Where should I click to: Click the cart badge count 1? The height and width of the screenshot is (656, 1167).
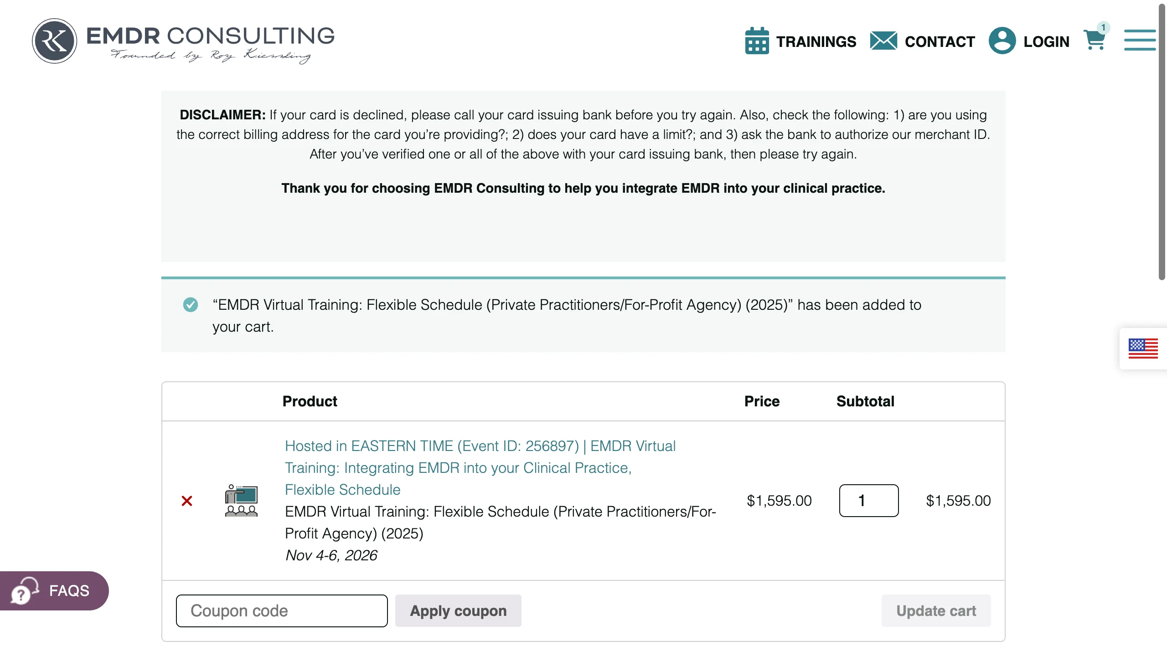1103,27
